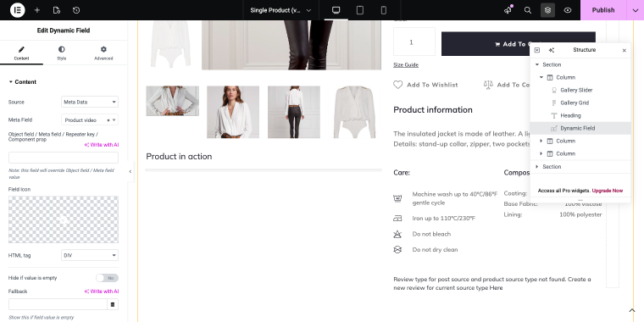
Task: Open the What's New notifications icon
Action: (x=508, y=10)
